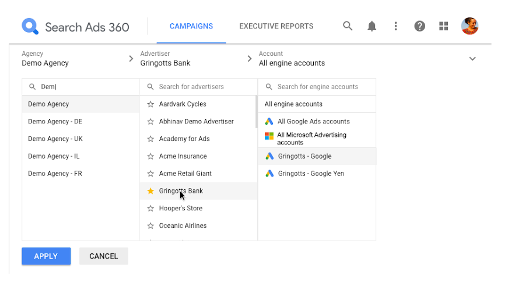This screenshot has height=293, width=522.
Task: Switch to Executive Reports tab
Action: coord(276,26)
